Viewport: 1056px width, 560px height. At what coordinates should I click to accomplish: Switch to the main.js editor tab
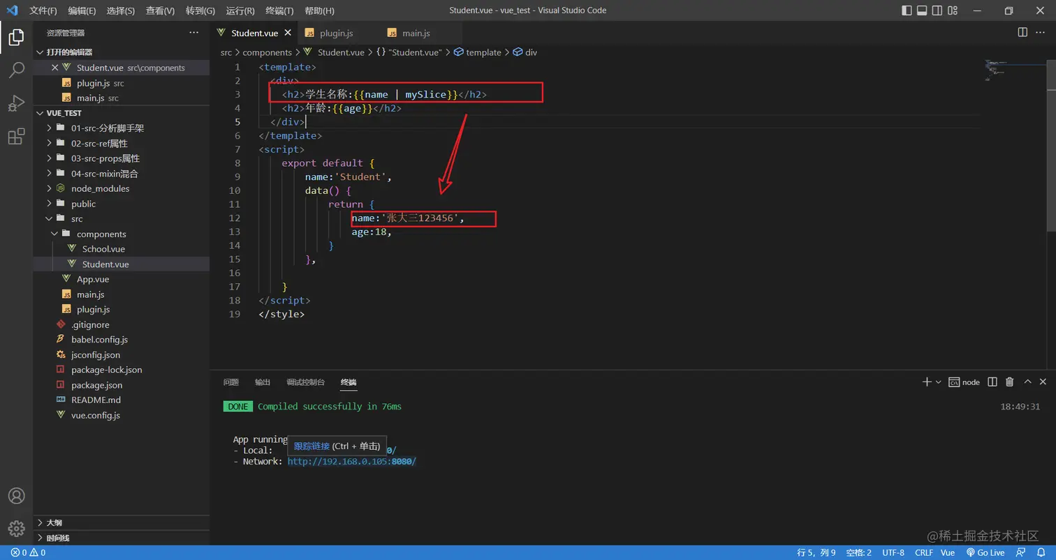pyautogui.click(x=416, y=33)
